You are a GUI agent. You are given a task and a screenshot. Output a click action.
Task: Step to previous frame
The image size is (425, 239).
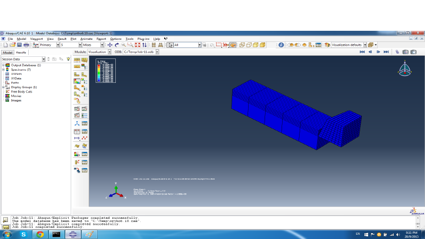pyautogui.click(x=370, y=52)
